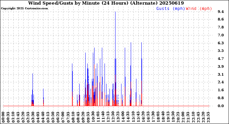Click the 01:10 time label
The height and width of the screenshot is (124, 229).
[x=13, y=117]
